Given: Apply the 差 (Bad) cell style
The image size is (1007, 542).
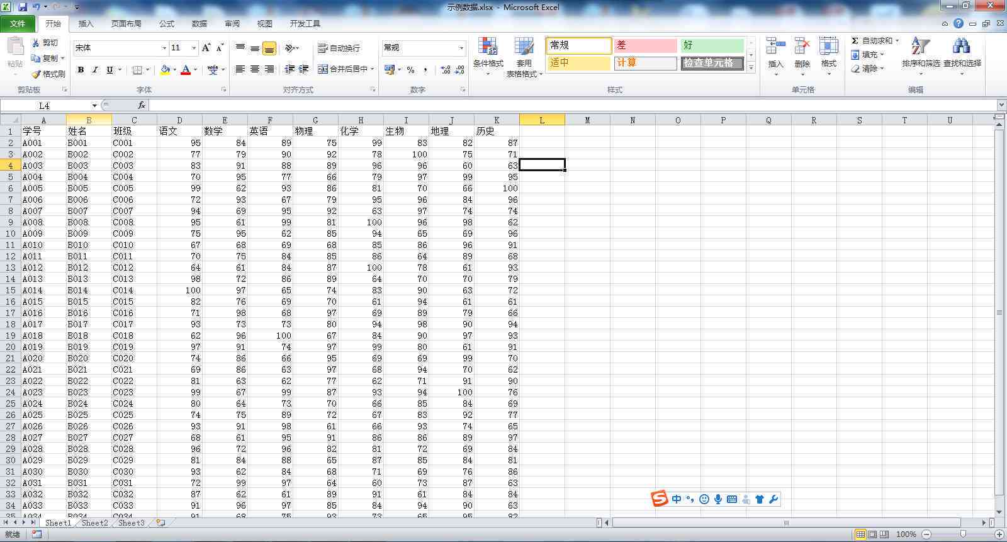Looking at the screenshot, I should tap(645, 45).
